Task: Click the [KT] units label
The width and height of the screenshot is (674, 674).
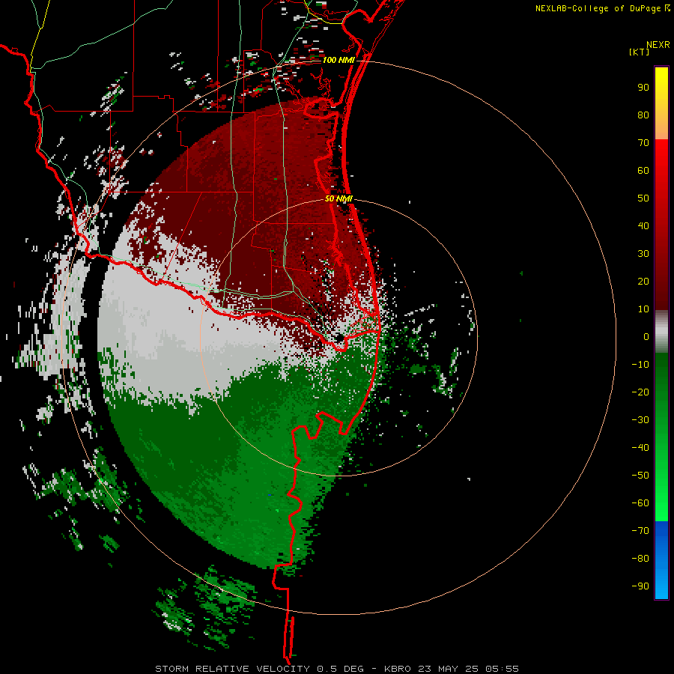Action: pos(640,52)
